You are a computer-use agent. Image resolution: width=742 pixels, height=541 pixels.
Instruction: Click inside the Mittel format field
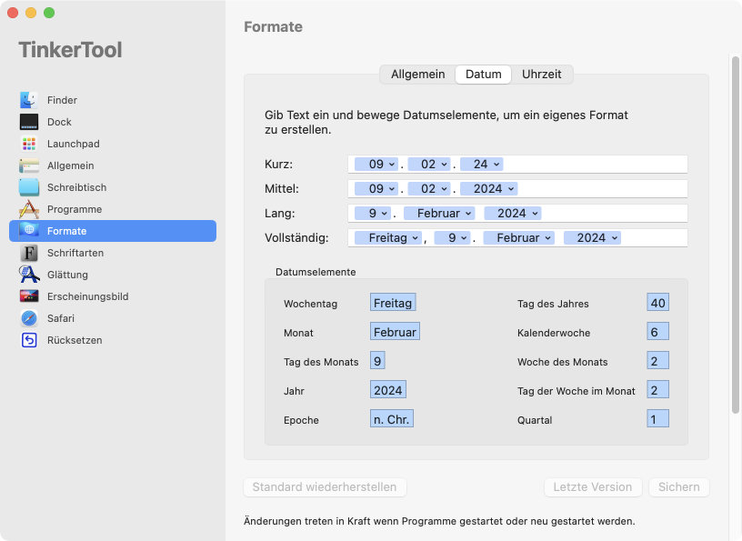click(517, 189)
